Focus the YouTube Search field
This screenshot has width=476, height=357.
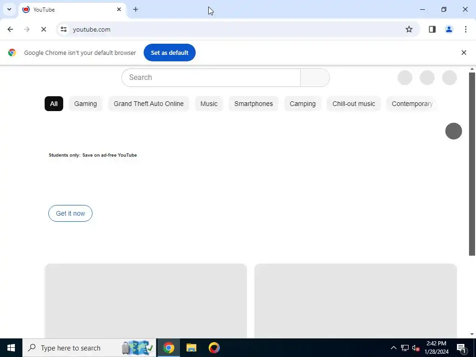point(211,78)
